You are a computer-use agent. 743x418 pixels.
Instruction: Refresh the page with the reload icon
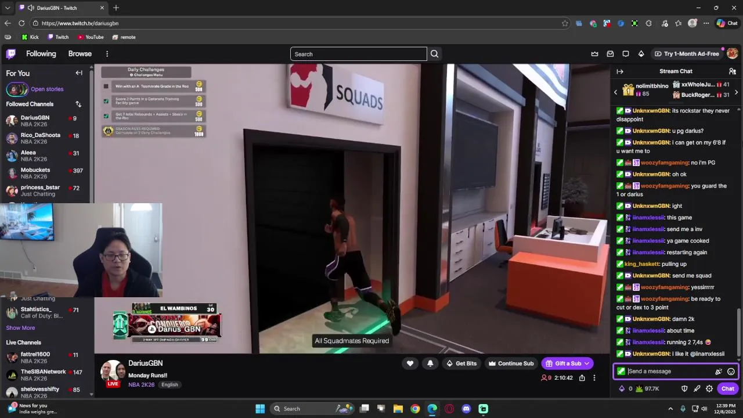coord(21,23)
